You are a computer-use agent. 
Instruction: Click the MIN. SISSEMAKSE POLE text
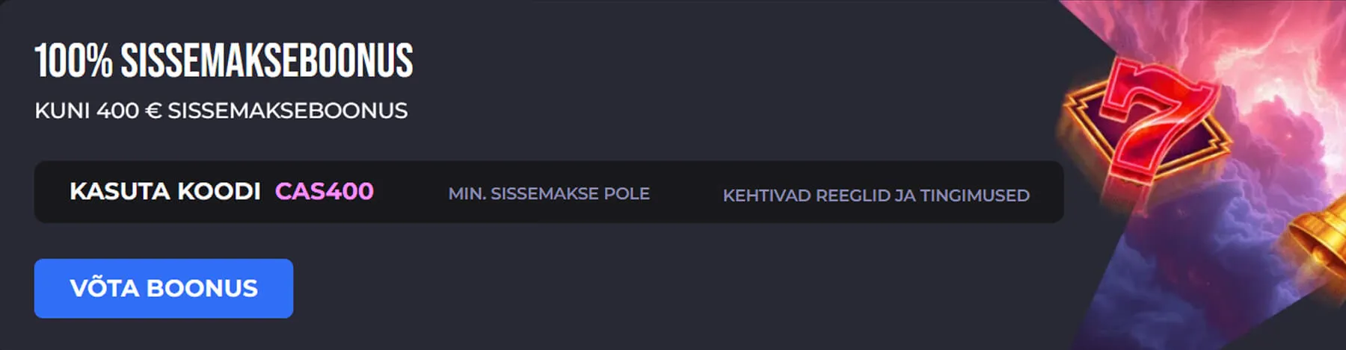(548, 194)
